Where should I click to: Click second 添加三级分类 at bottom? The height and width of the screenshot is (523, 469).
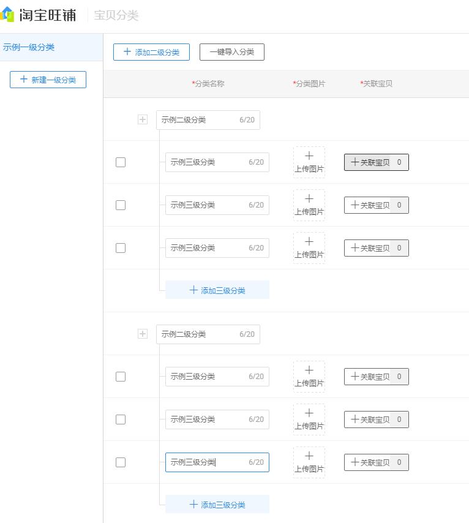217,505
